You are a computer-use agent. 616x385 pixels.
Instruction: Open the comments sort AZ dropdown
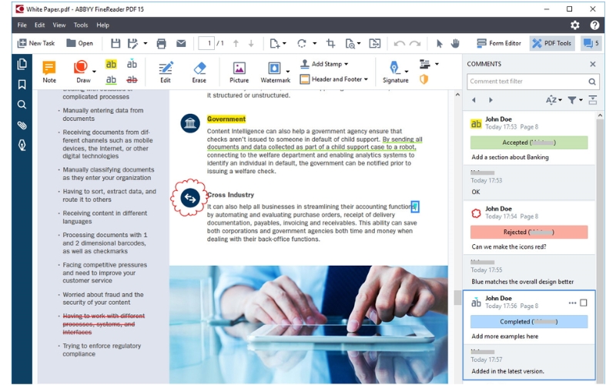[554, 100]
